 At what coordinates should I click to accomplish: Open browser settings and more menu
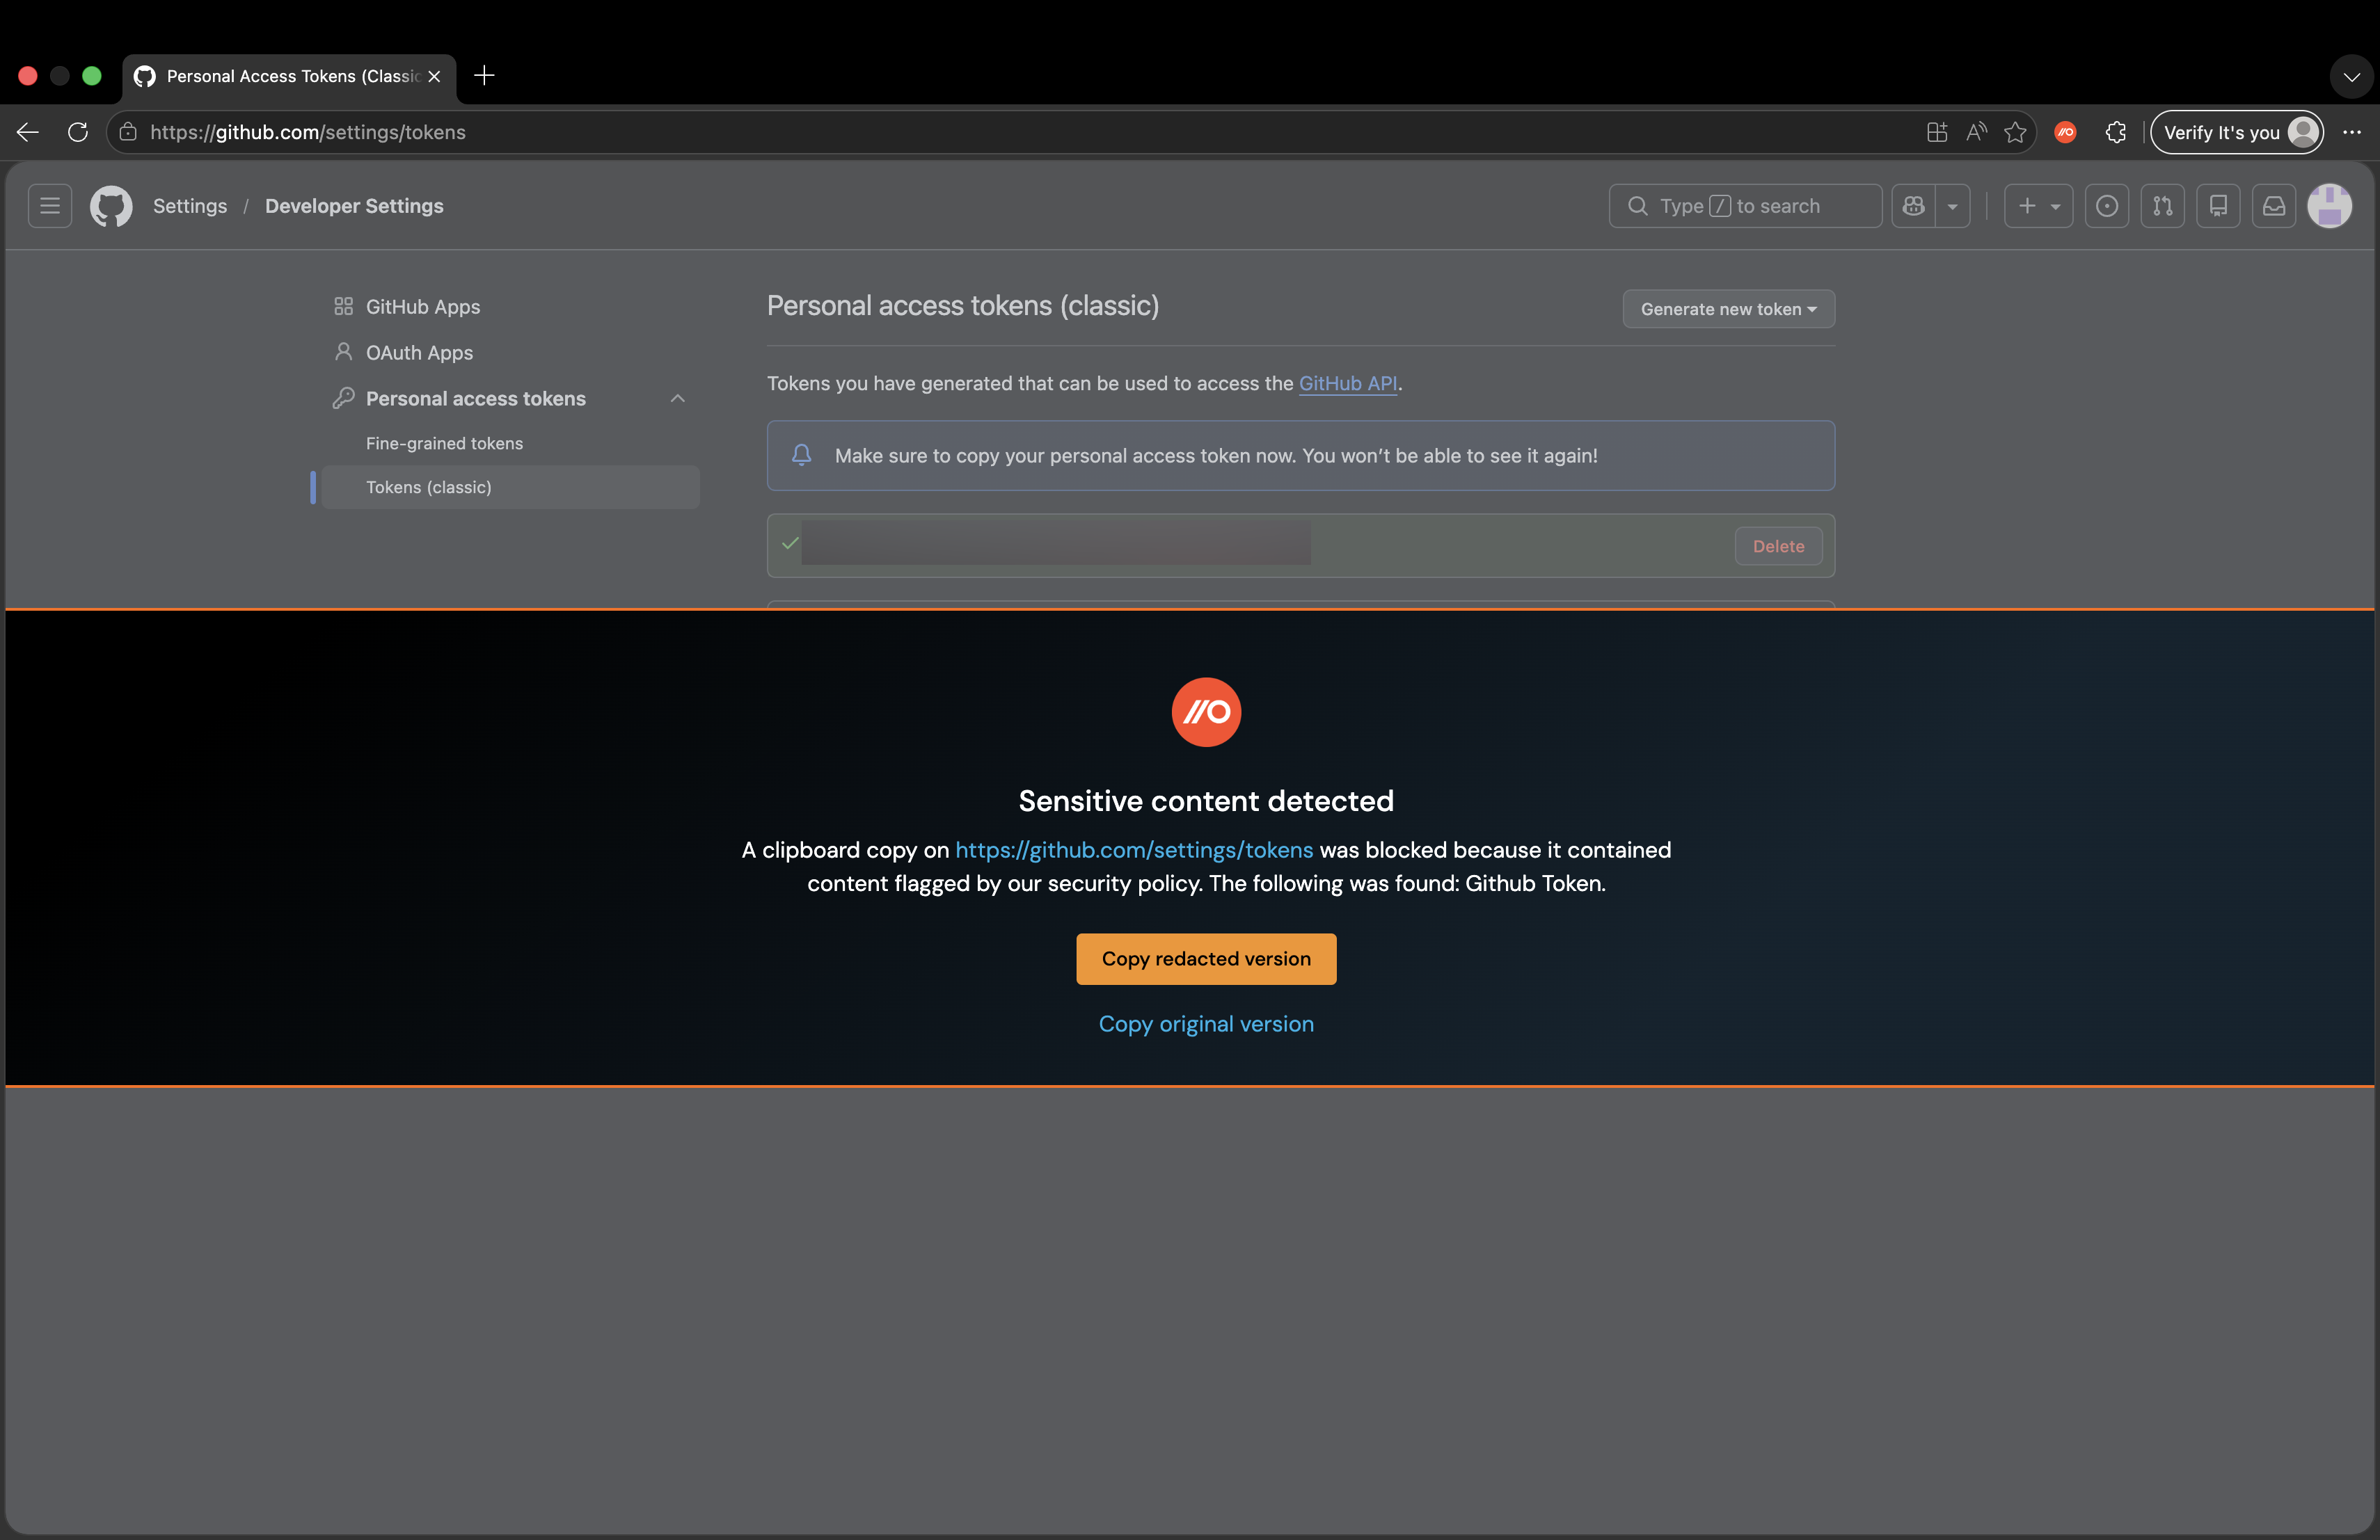tap(2352, 132)
